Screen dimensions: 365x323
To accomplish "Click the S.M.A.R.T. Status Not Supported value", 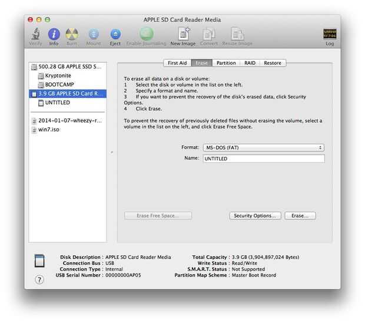I will [248, 269].
